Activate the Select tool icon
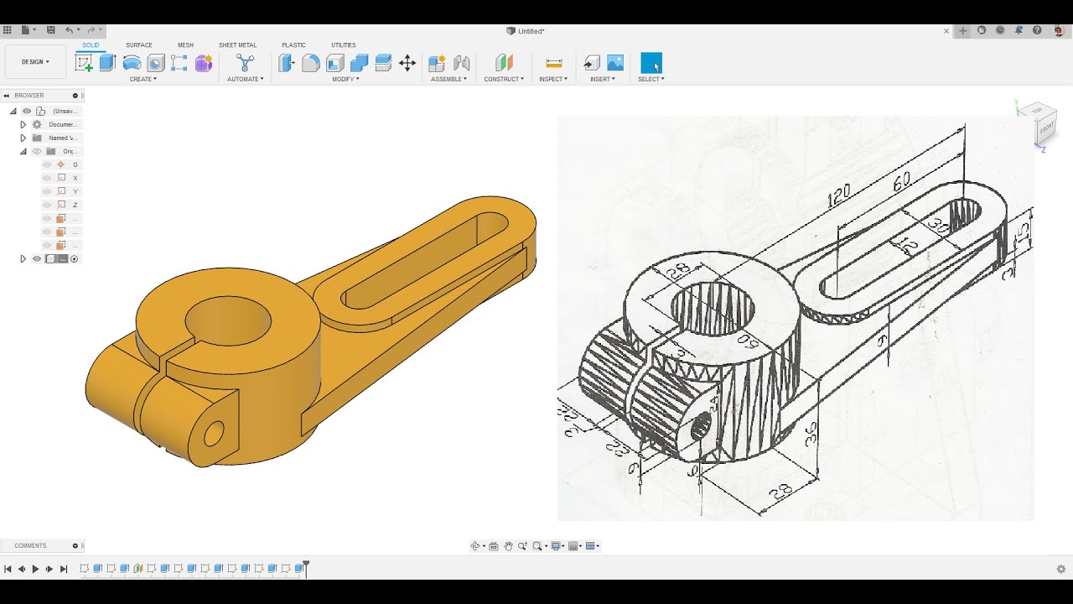The width and height of the screenshot is (1073, 604). (x=651, y=63)
